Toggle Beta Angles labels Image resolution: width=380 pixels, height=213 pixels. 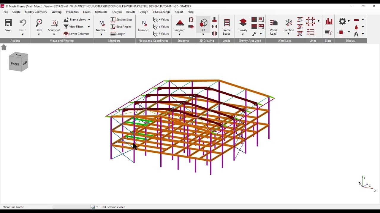121,27
